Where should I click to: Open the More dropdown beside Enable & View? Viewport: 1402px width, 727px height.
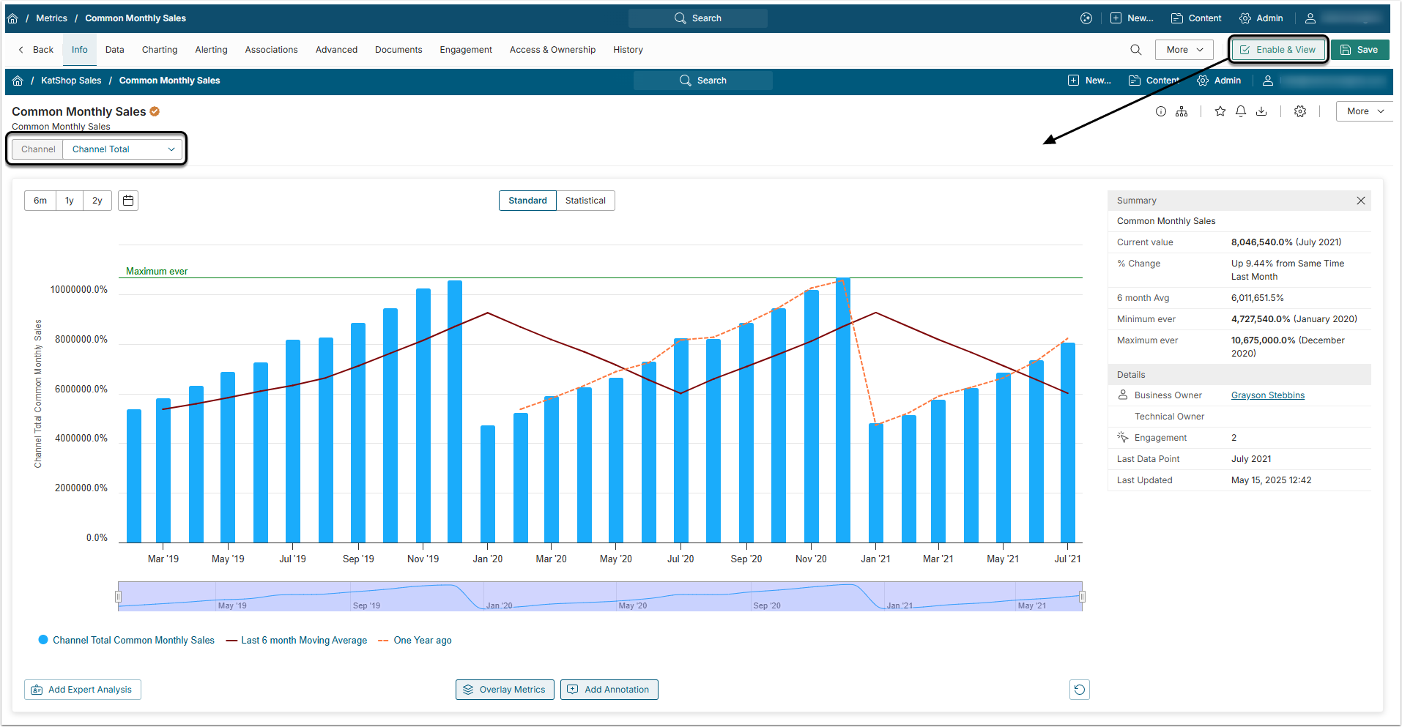pyautogui.click(x=1184, y=50)
